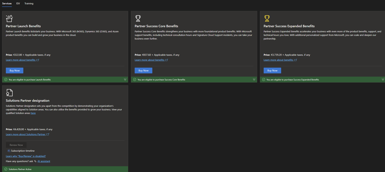Open Learn why Buy/Renew is disabled link
Screen dimensions: 385x172
(x=26, y=156)
